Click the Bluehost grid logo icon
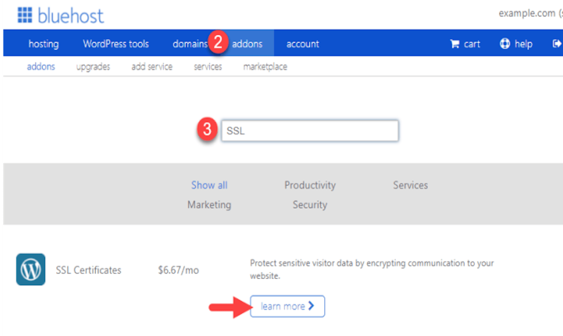The width and height of the screenshot is (563, 336). (25, 15)
